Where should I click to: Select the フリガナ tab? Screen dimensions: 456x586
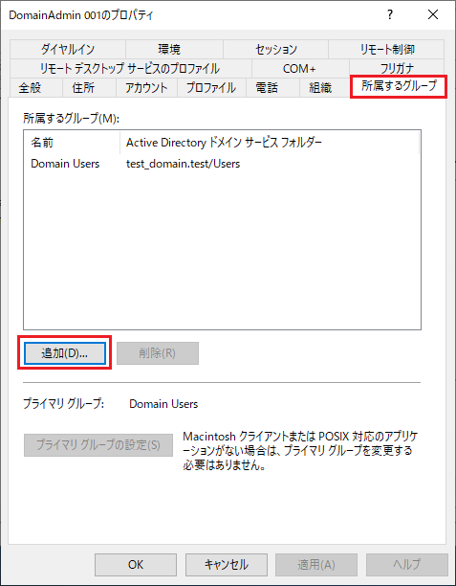pos(397,68)
